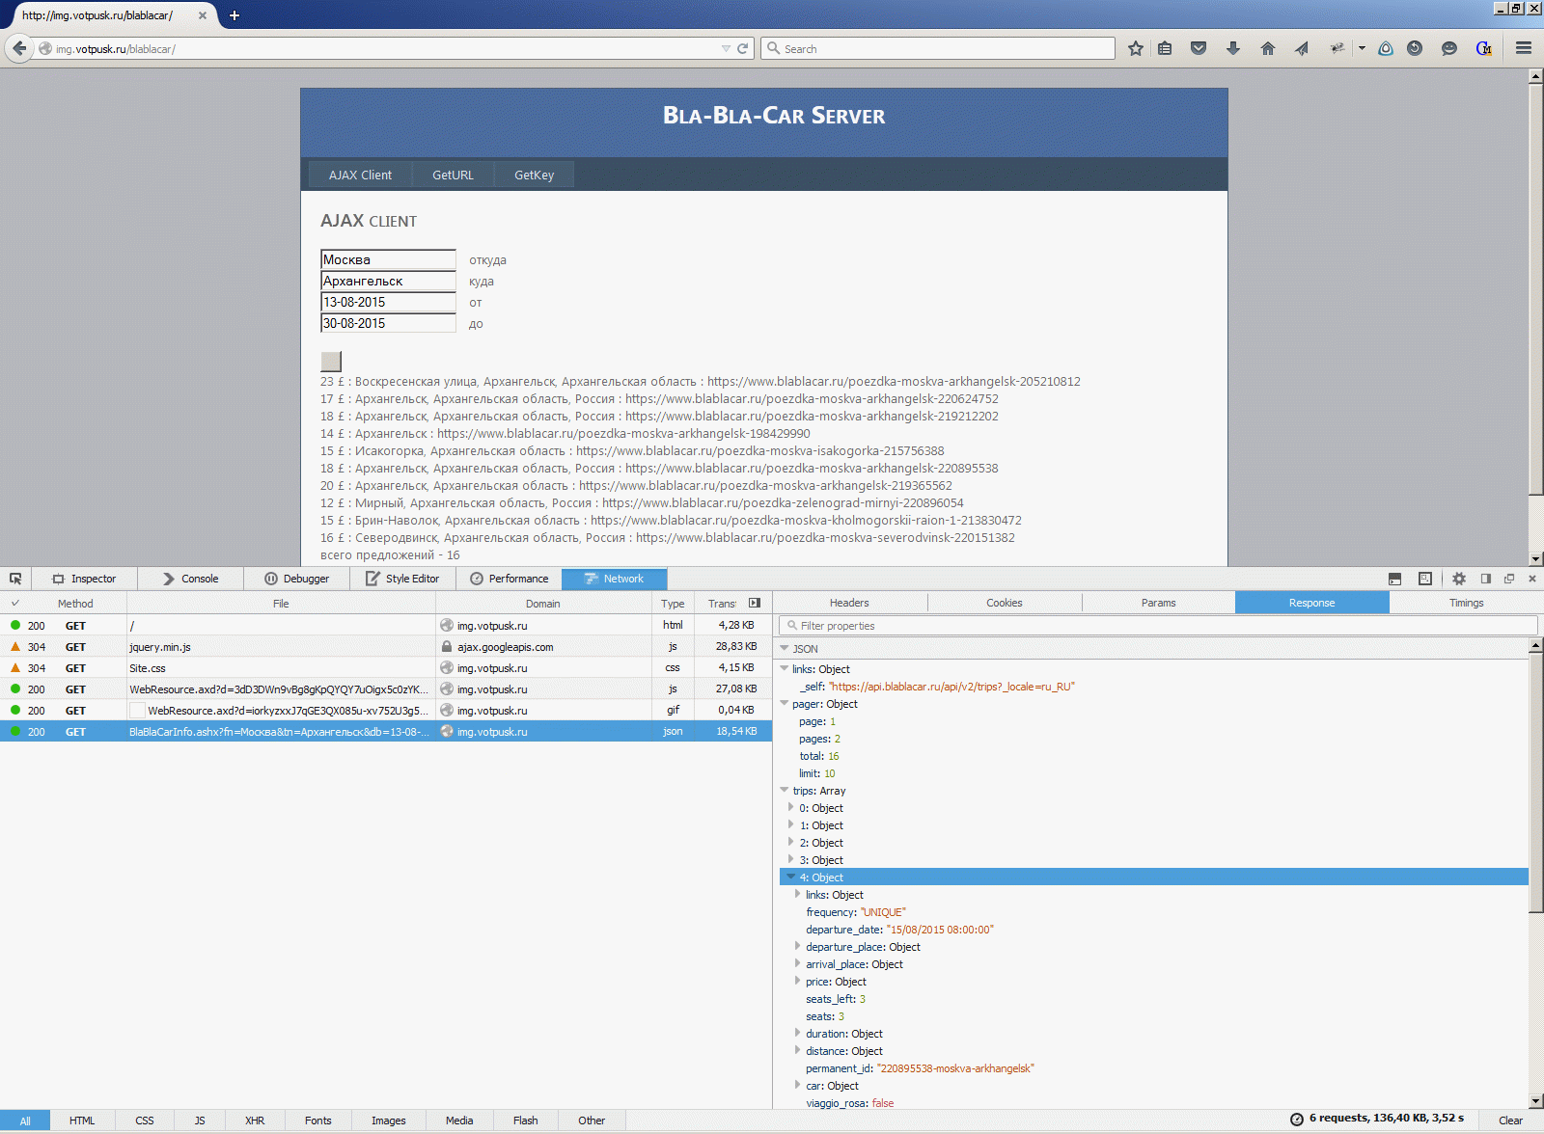Focus the browser Search box
Image resolution: width=1544 pixels, height=1134 pixels.
(x=938, y=48)
